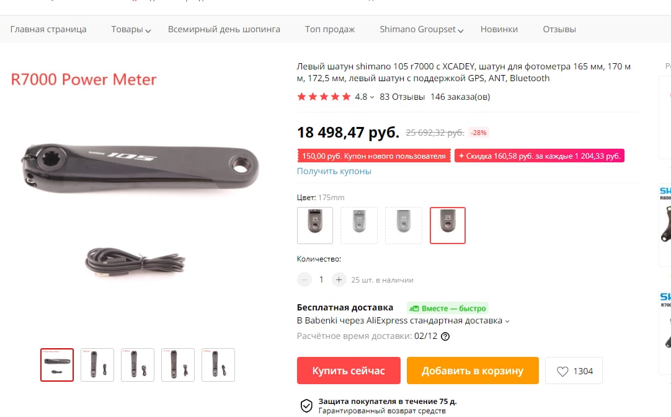This screenshot has height=417, width=671.
Task: Click the buyer protection shield icon
Action: tap(306, 405)
